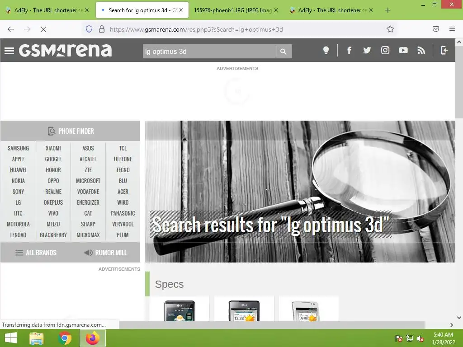This screenshot has width=463, height=347.
Task: Select Xiaomi brand link
Action: point(53,148)
